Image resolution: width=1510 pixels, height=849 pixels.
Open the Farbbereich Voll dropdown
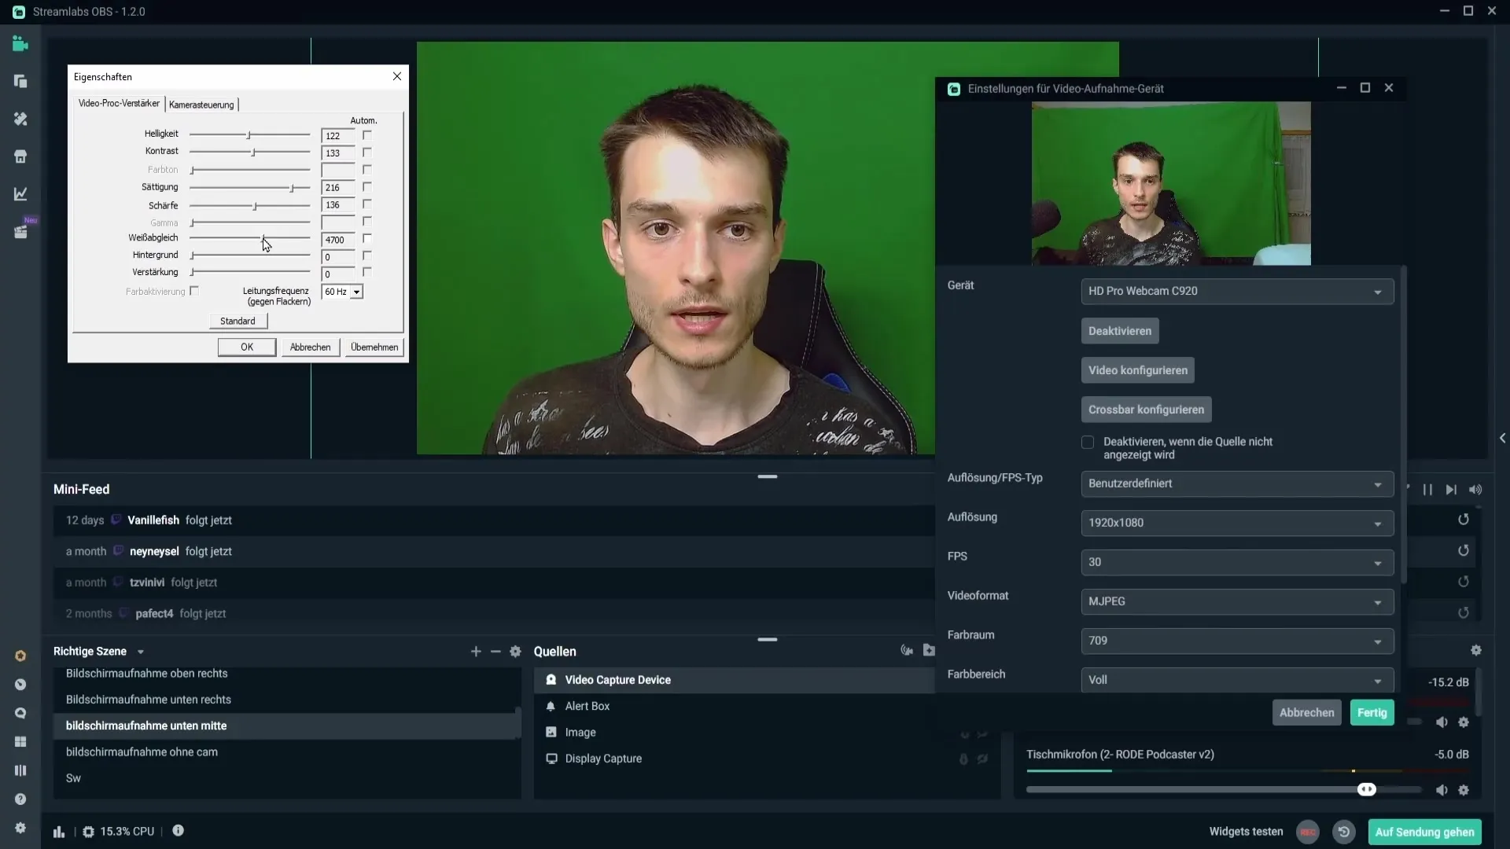tap(1237, 680)
